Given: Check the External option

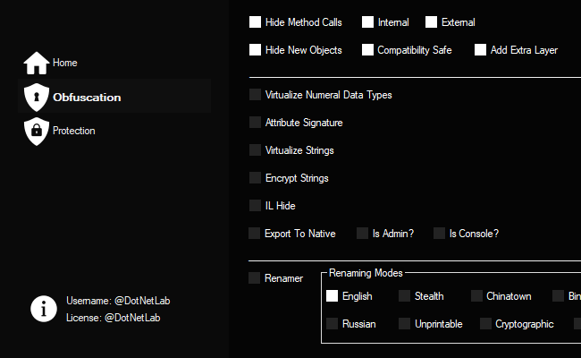Looking at the screenshot, I should pyautogui.click(x=432, y=22).
